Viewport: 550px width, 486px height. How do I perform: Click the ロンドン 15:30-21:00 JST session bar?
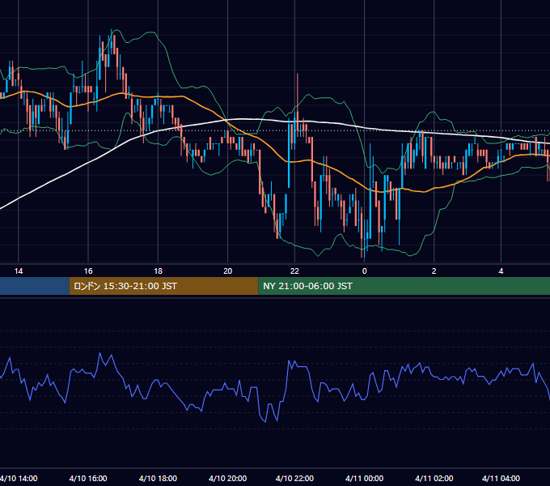[x=164, y=286]
